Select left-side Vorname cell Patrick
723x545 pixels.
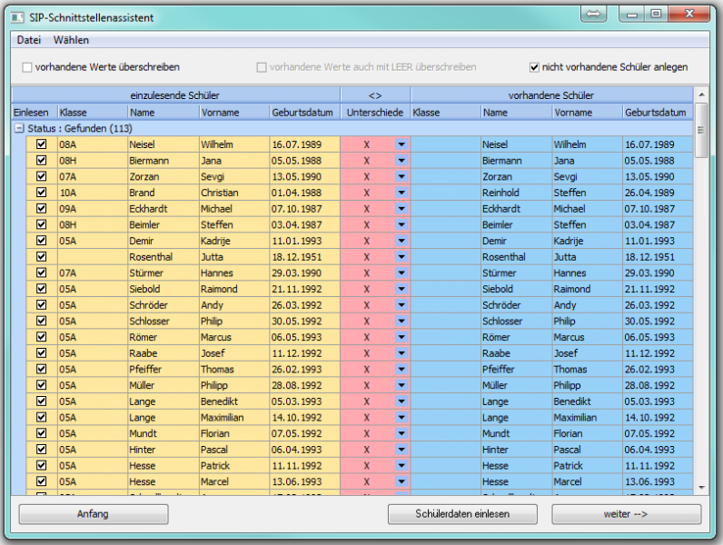234,466
